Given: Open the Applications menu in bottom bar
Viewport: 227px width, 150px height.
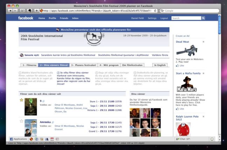Looking at the screenshot, I should click(x=18, y=139).
